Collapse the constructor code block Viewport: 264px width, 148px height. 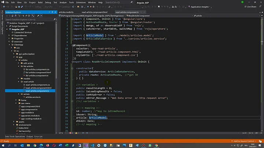coord(72,68)
